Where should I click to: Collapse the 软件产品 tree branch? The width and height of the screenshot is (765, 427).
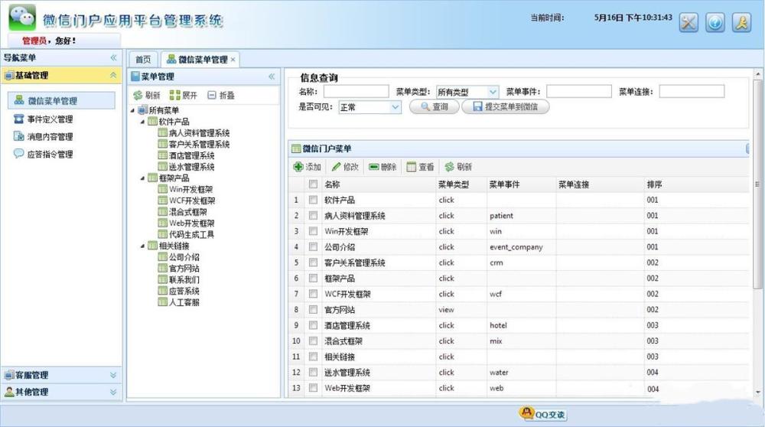tap(142, 122)
